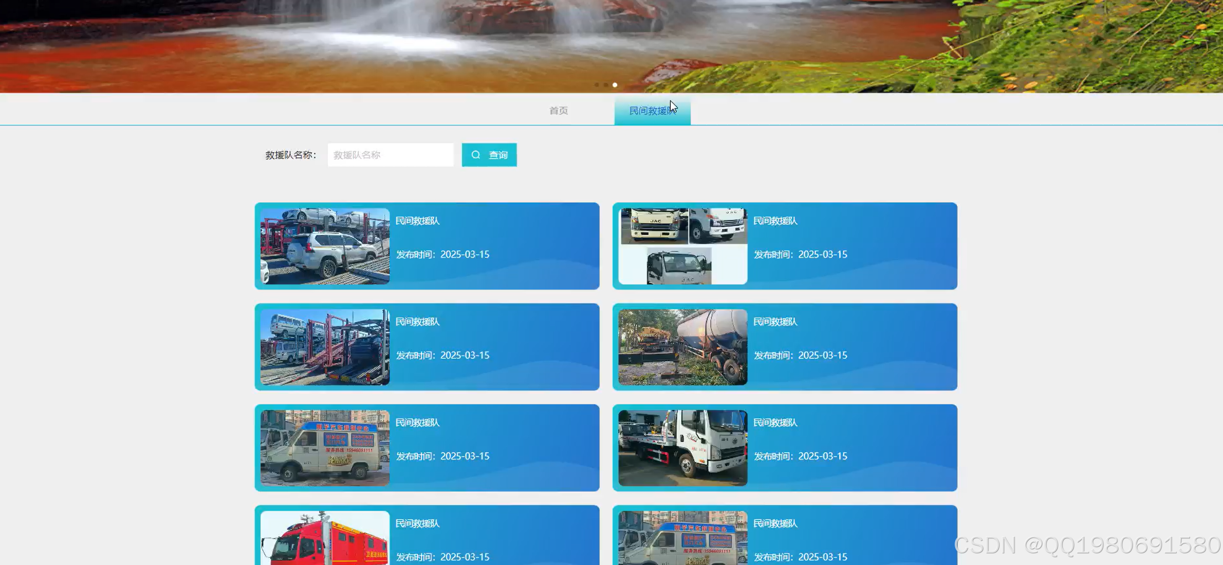Screen dimensions: 1223x565
Task: Select the 民间救援队 navigation tab
Action: [652, 110]
